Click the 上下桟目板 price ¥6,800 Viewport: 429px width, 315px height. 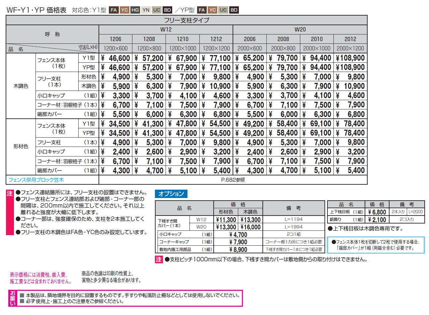click(x=377, y=212)
